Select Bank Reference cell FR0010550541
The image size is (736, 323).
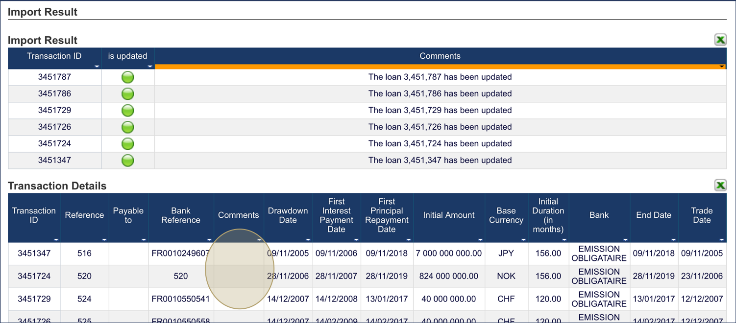tap(181, 299)
